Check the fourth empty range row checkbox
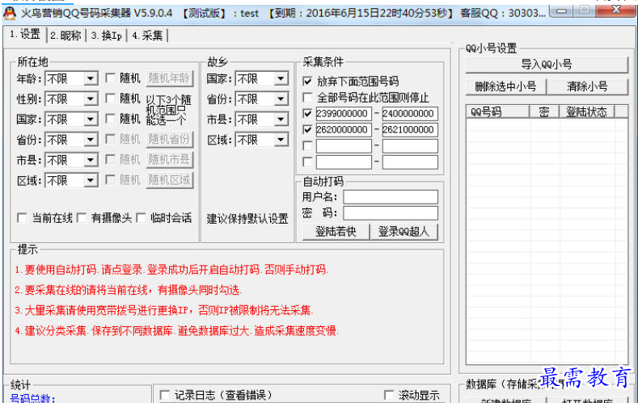638x403 pixels. pyautogui.click(x=307, y=162)
